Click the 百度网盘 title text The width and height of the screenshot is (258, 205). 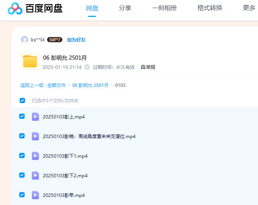[44, 8]
